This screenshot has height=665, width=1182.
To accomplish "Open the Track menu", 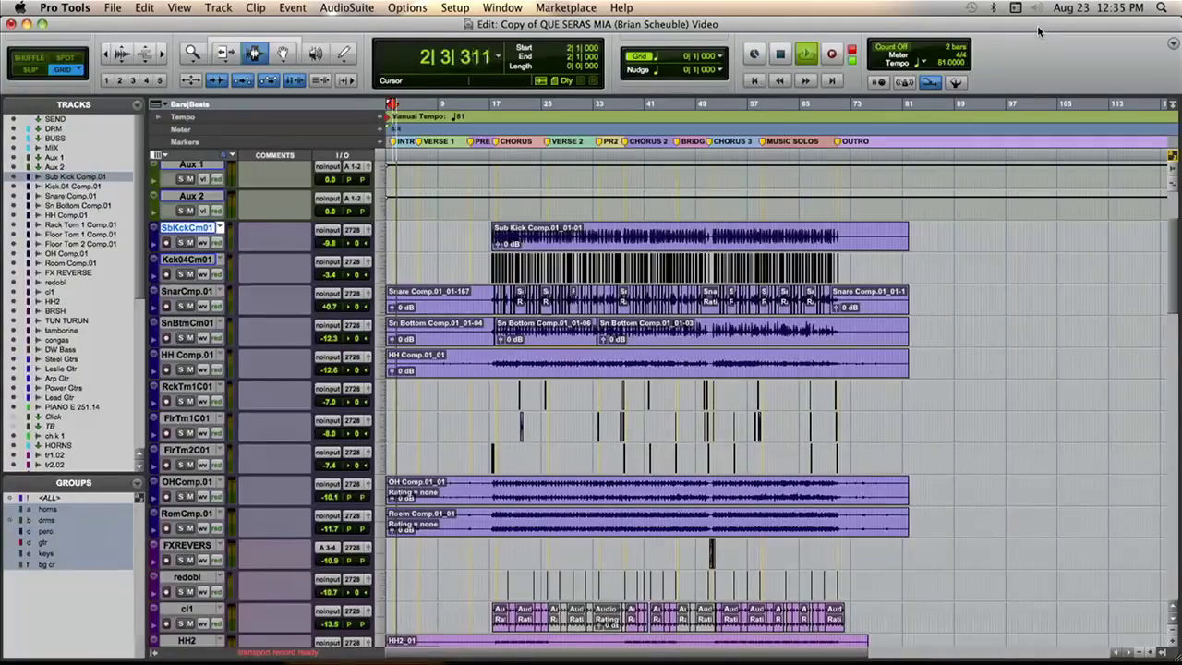I will pos(218,7).
